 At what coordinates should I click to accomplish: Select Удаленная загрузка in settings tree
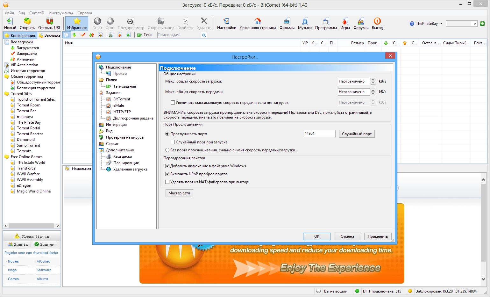(130, 169)
